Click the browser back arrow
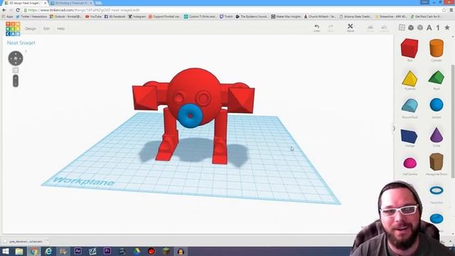 pyautogui.click(x=4, y=10)
